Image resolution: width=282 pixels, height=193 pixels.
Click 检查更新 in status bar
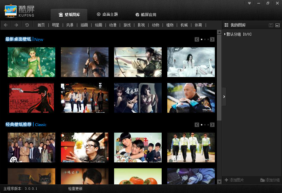[x=75, y=189]
